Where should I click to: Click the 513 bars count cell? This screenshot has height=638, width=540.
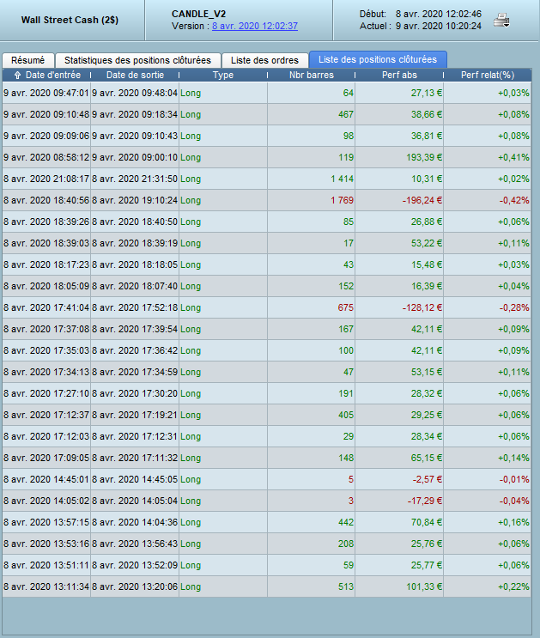coord(312,587)
